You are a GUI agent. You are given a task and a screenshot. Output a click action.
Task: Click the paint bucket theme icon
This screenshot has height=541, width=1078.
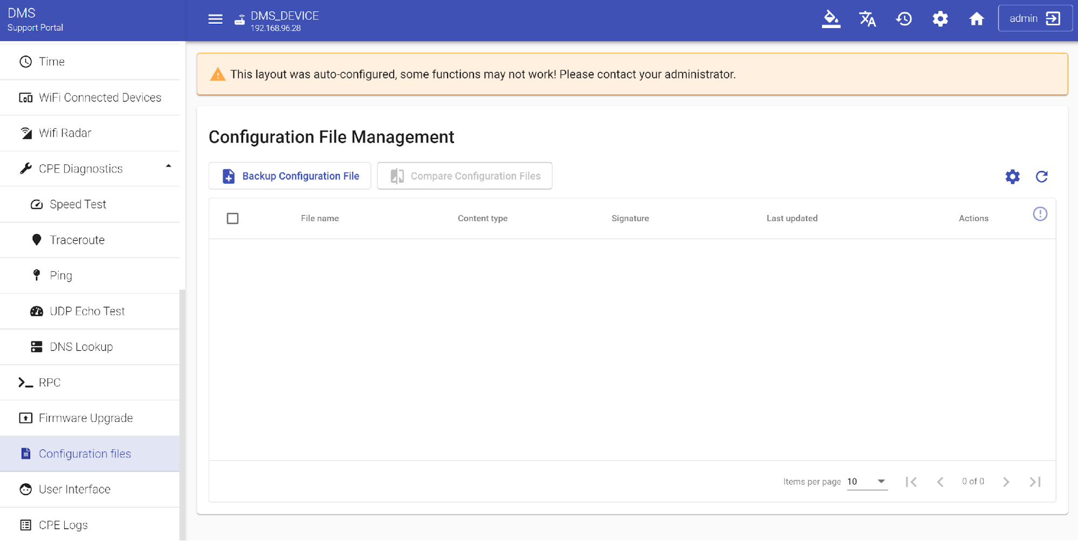(x=830, y=19)
